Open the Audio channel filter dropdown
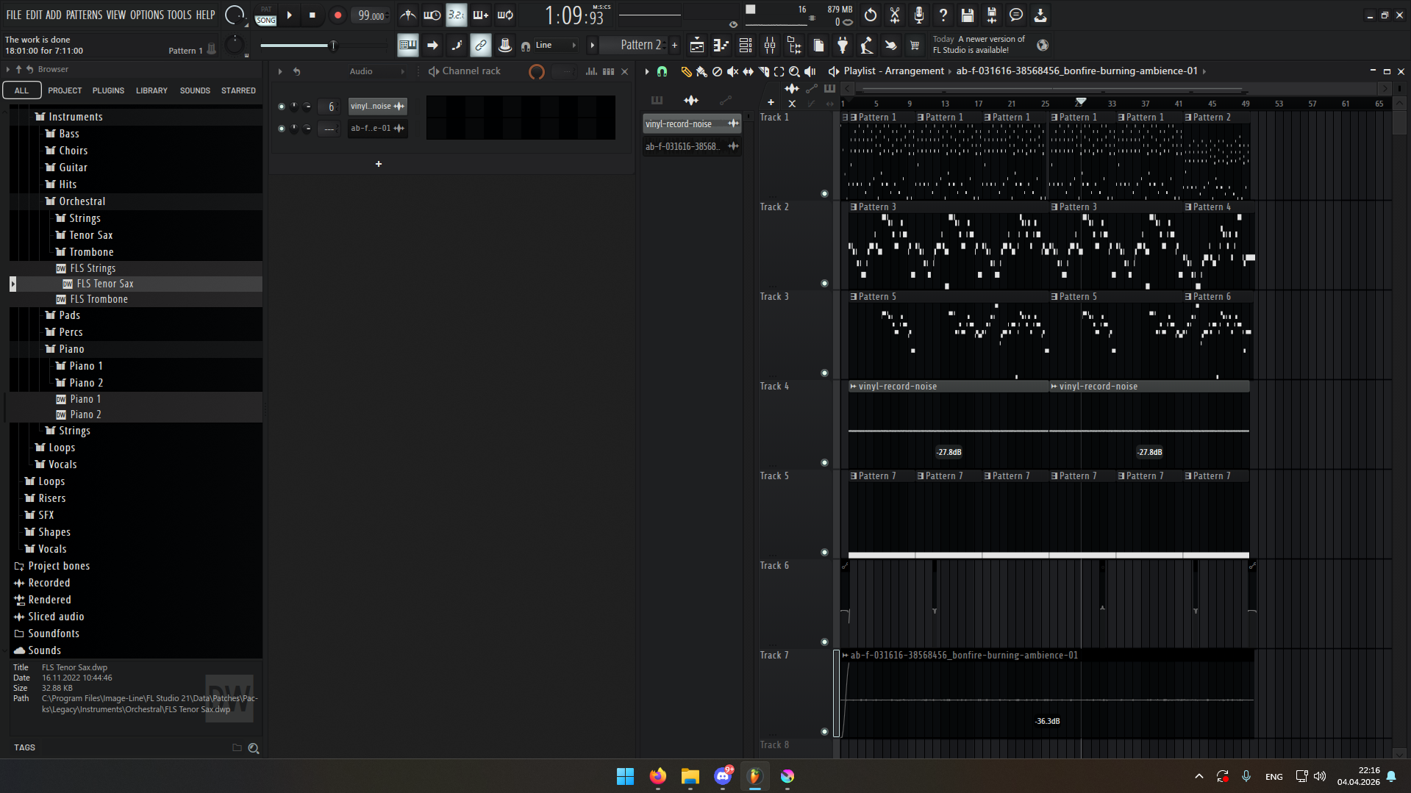 click(x=376, y=71)
